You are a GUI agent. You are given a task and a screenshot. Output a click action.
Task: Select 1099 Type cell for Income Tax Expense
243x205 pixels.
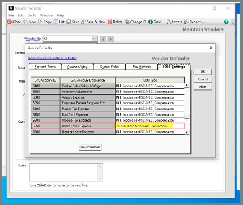coord(150,120)
